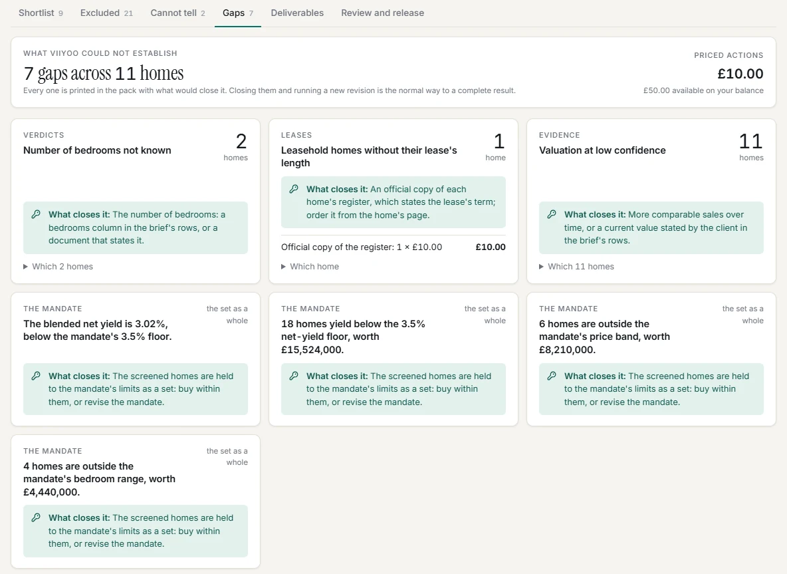
Task: Click key icon in price band card
Action: point(552,376)
